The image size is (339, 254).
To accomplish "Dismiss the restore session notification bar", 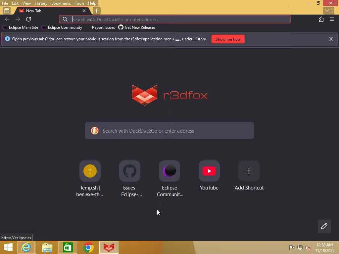I will click(x=331, y=39).
